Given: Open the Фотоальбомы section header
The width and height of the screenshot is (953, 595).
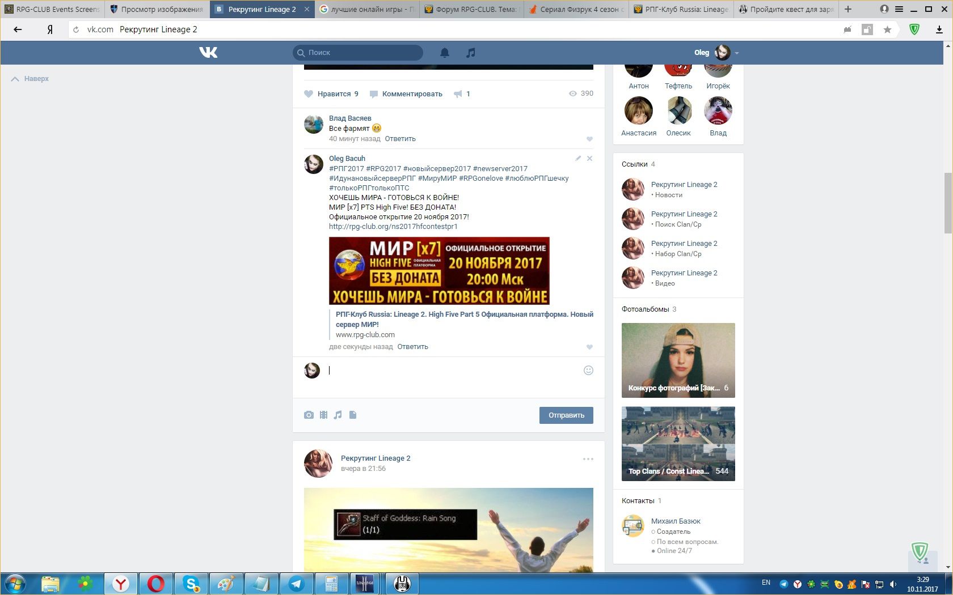Looking at the screenshot, I should [649, 309].
